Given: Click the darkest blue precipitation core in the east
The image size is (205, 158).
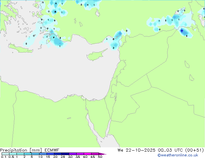Looking at the screenshot, I should tap(182, 31).
